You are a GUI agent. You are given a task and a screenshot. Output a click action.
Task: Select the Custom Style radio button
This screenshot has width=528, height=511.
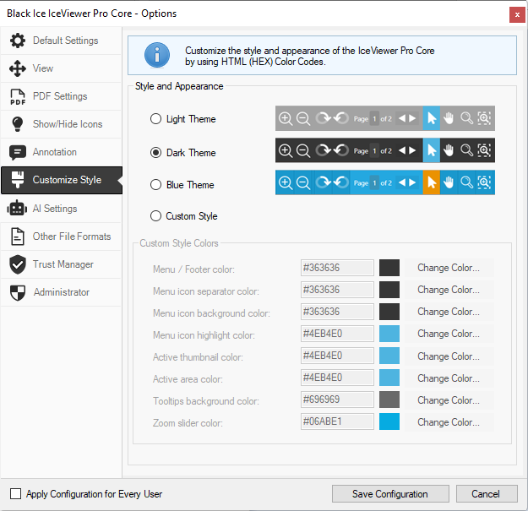[155, 215]
